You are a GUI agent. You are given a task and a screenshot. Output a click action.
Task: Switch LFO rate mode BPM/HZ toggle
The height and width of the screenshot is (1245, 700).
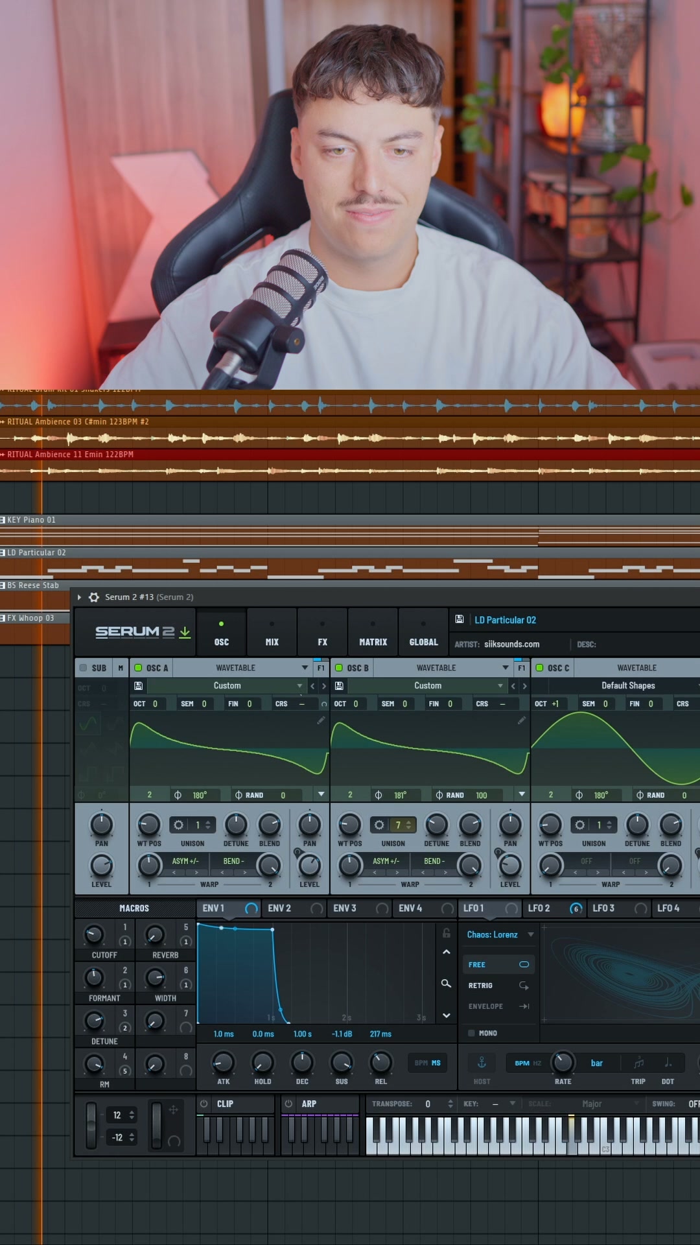pos(528,1063)
